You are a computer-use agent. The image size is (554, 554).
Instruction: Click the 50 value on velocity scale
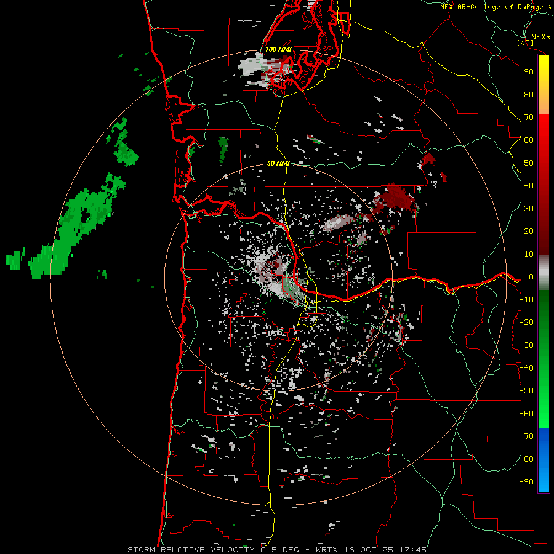point(529,163)
